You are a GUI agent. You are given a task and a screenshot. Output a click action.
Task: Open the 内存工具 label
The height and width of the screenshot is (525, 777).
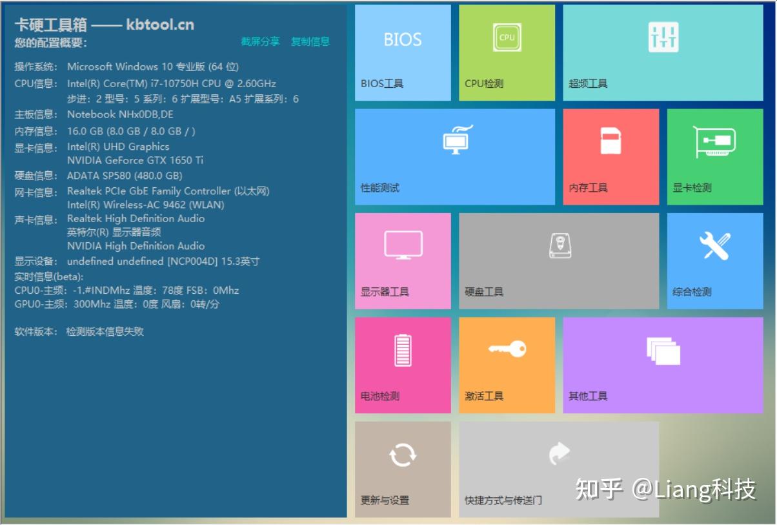[x=588, y=188]
